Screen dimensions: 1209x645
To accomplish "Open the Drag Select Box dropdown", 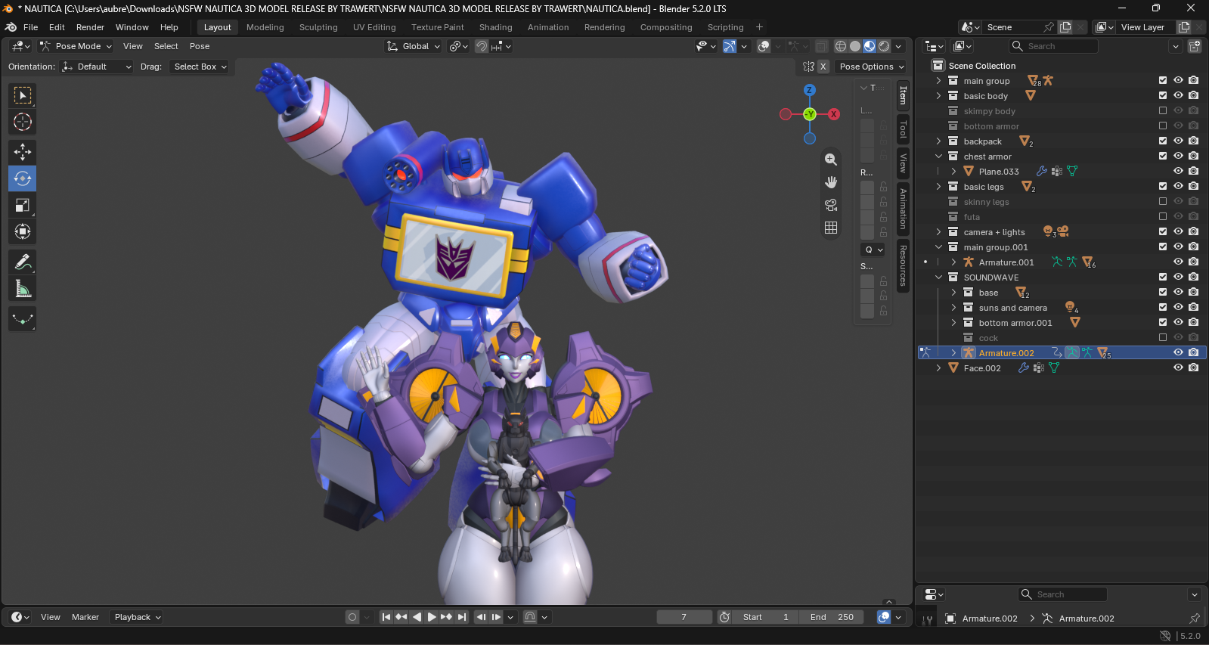I will (200, 67).
